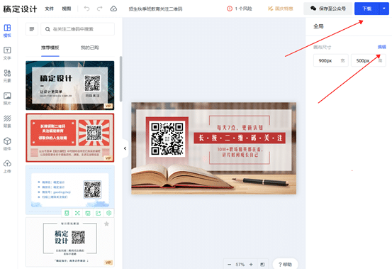
Task: Click the green settings floating toolbar icon
Action: (x=108, y=213)
